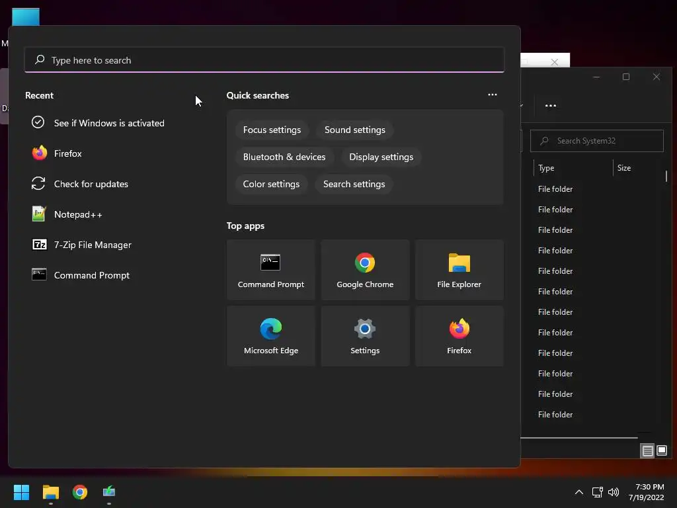Open File Explorer from the taskbar

[x=50, y=492]
